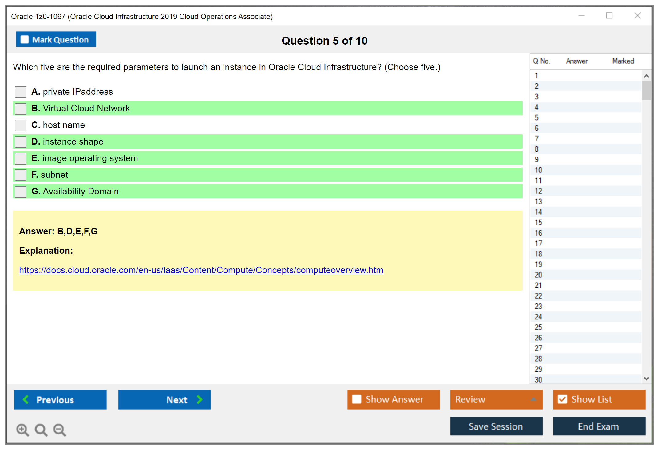Close the exam window

(x=637, y=16)
